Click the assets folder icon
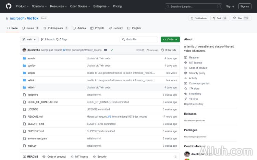Image resolution: width=257 pixels, height=160 pixels. (x=24, y=58)
